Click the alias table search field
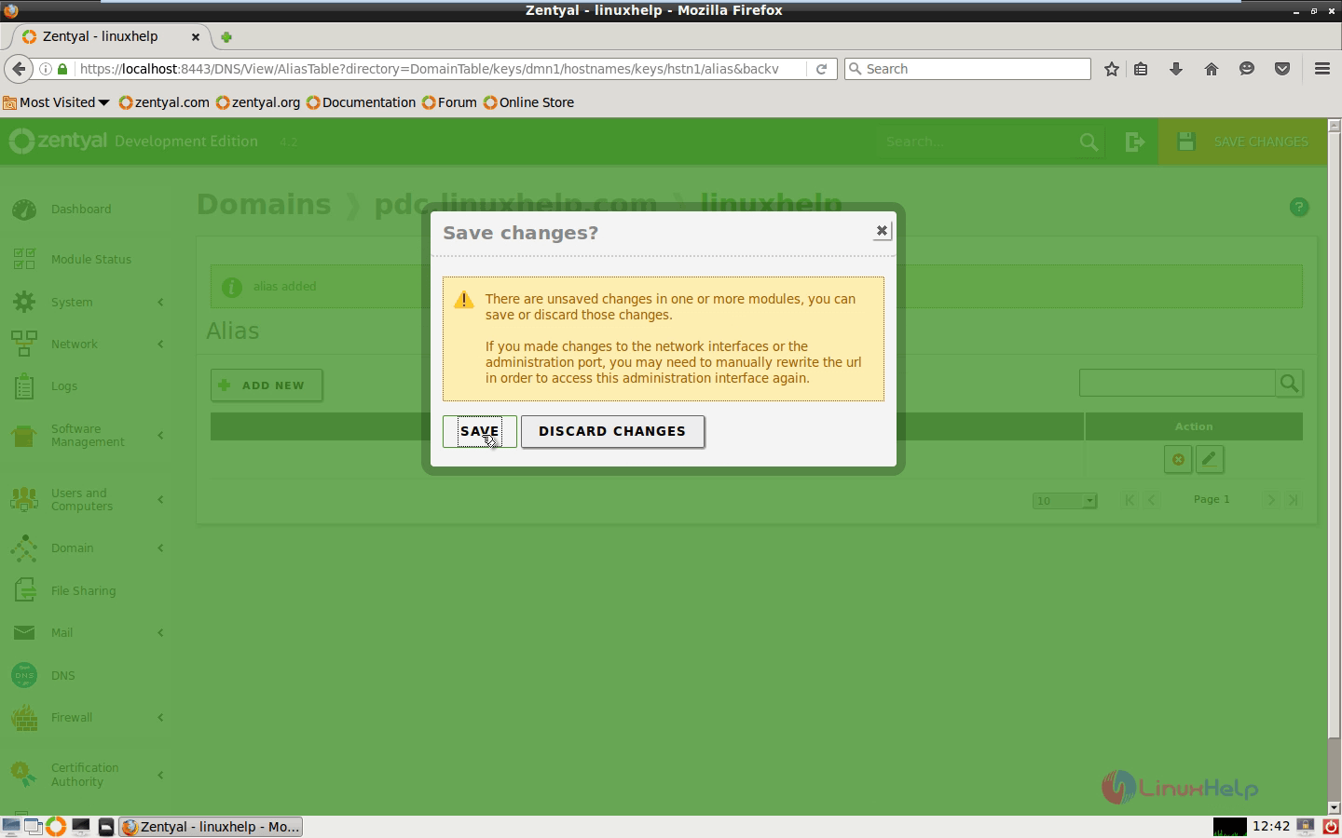Screen dimensions: 1342x838 (x=1177, y=383)
